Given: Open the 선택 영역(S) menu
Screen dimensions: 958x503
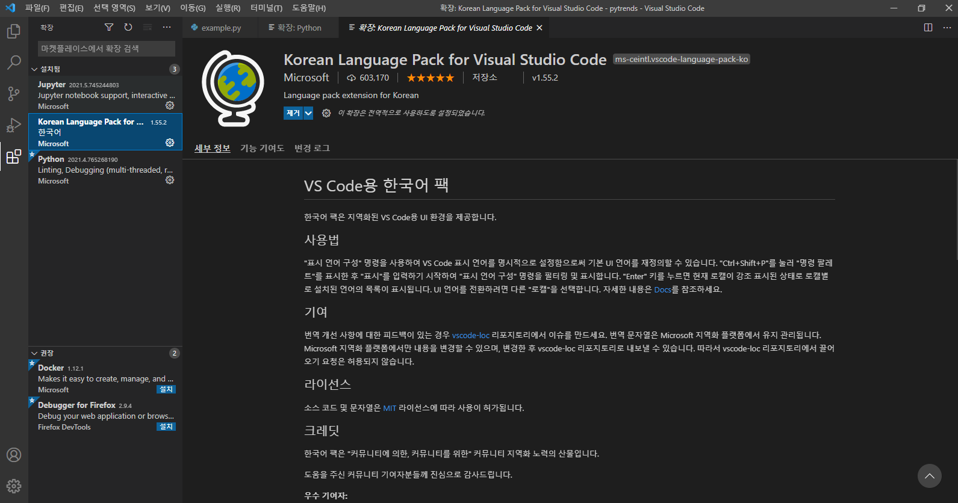Looking at the screenshot, I should (x=114, y=8).
